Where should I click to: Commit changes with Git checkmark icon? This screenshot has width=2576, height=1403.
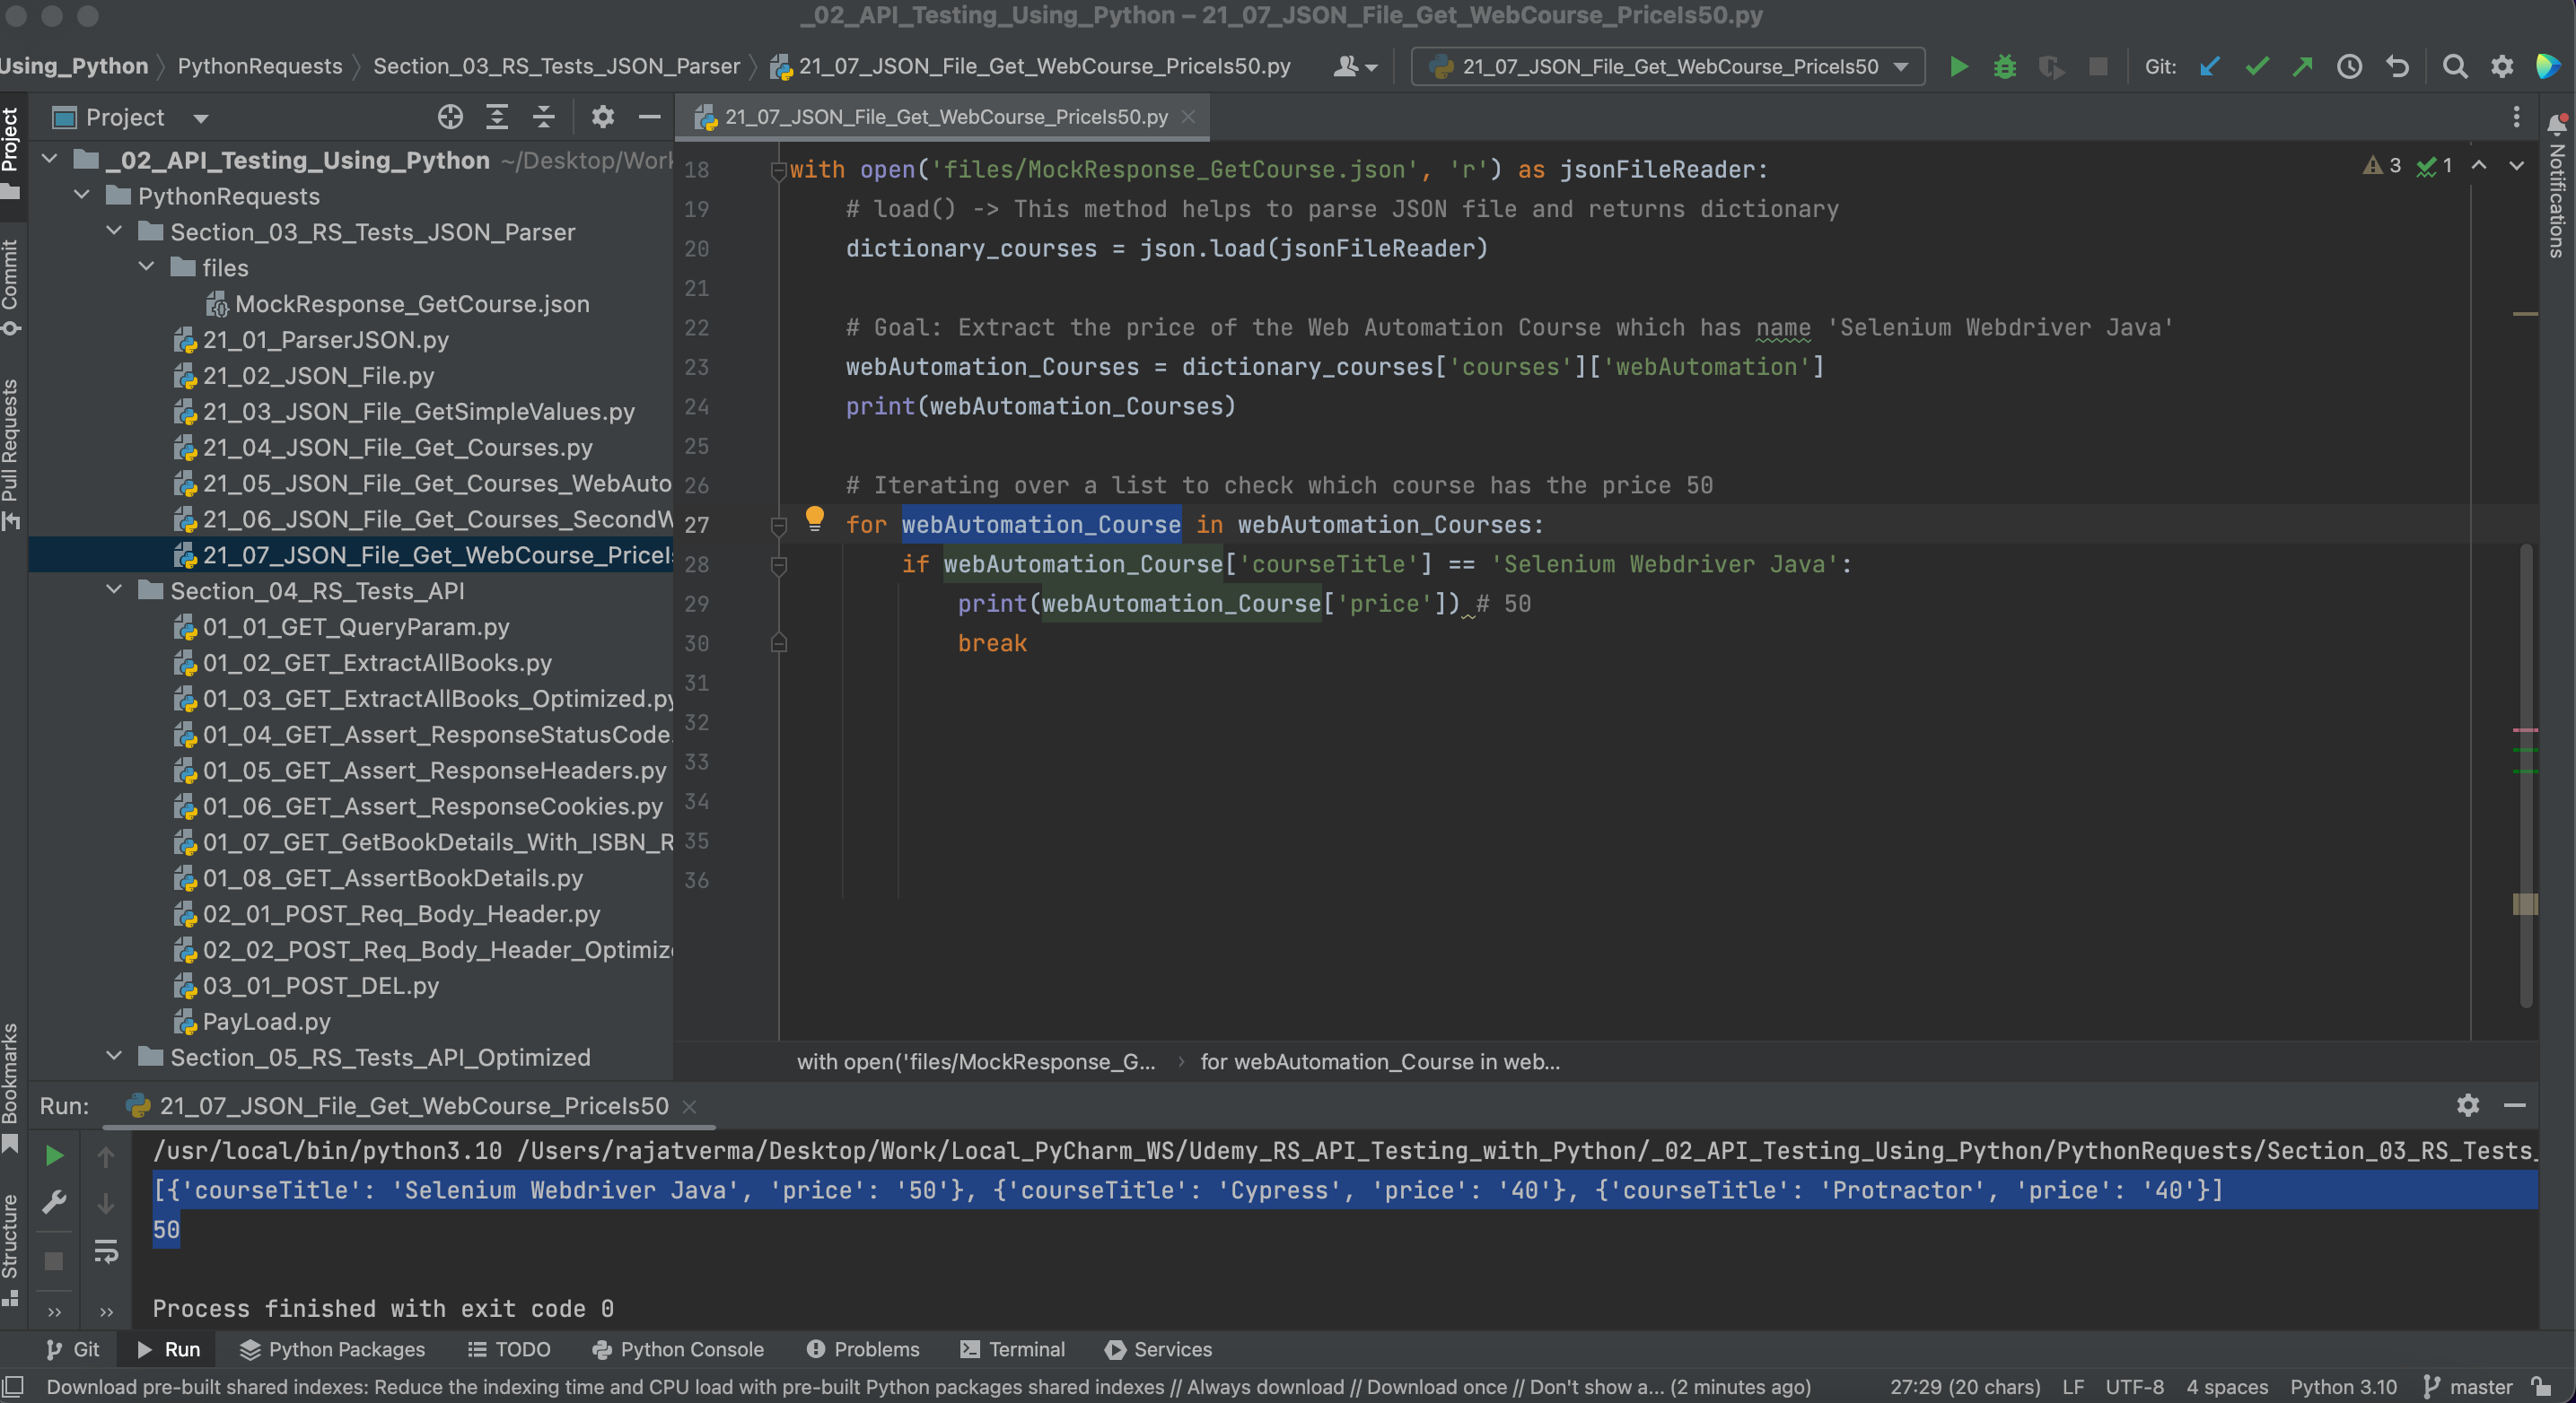point(2256,67)
